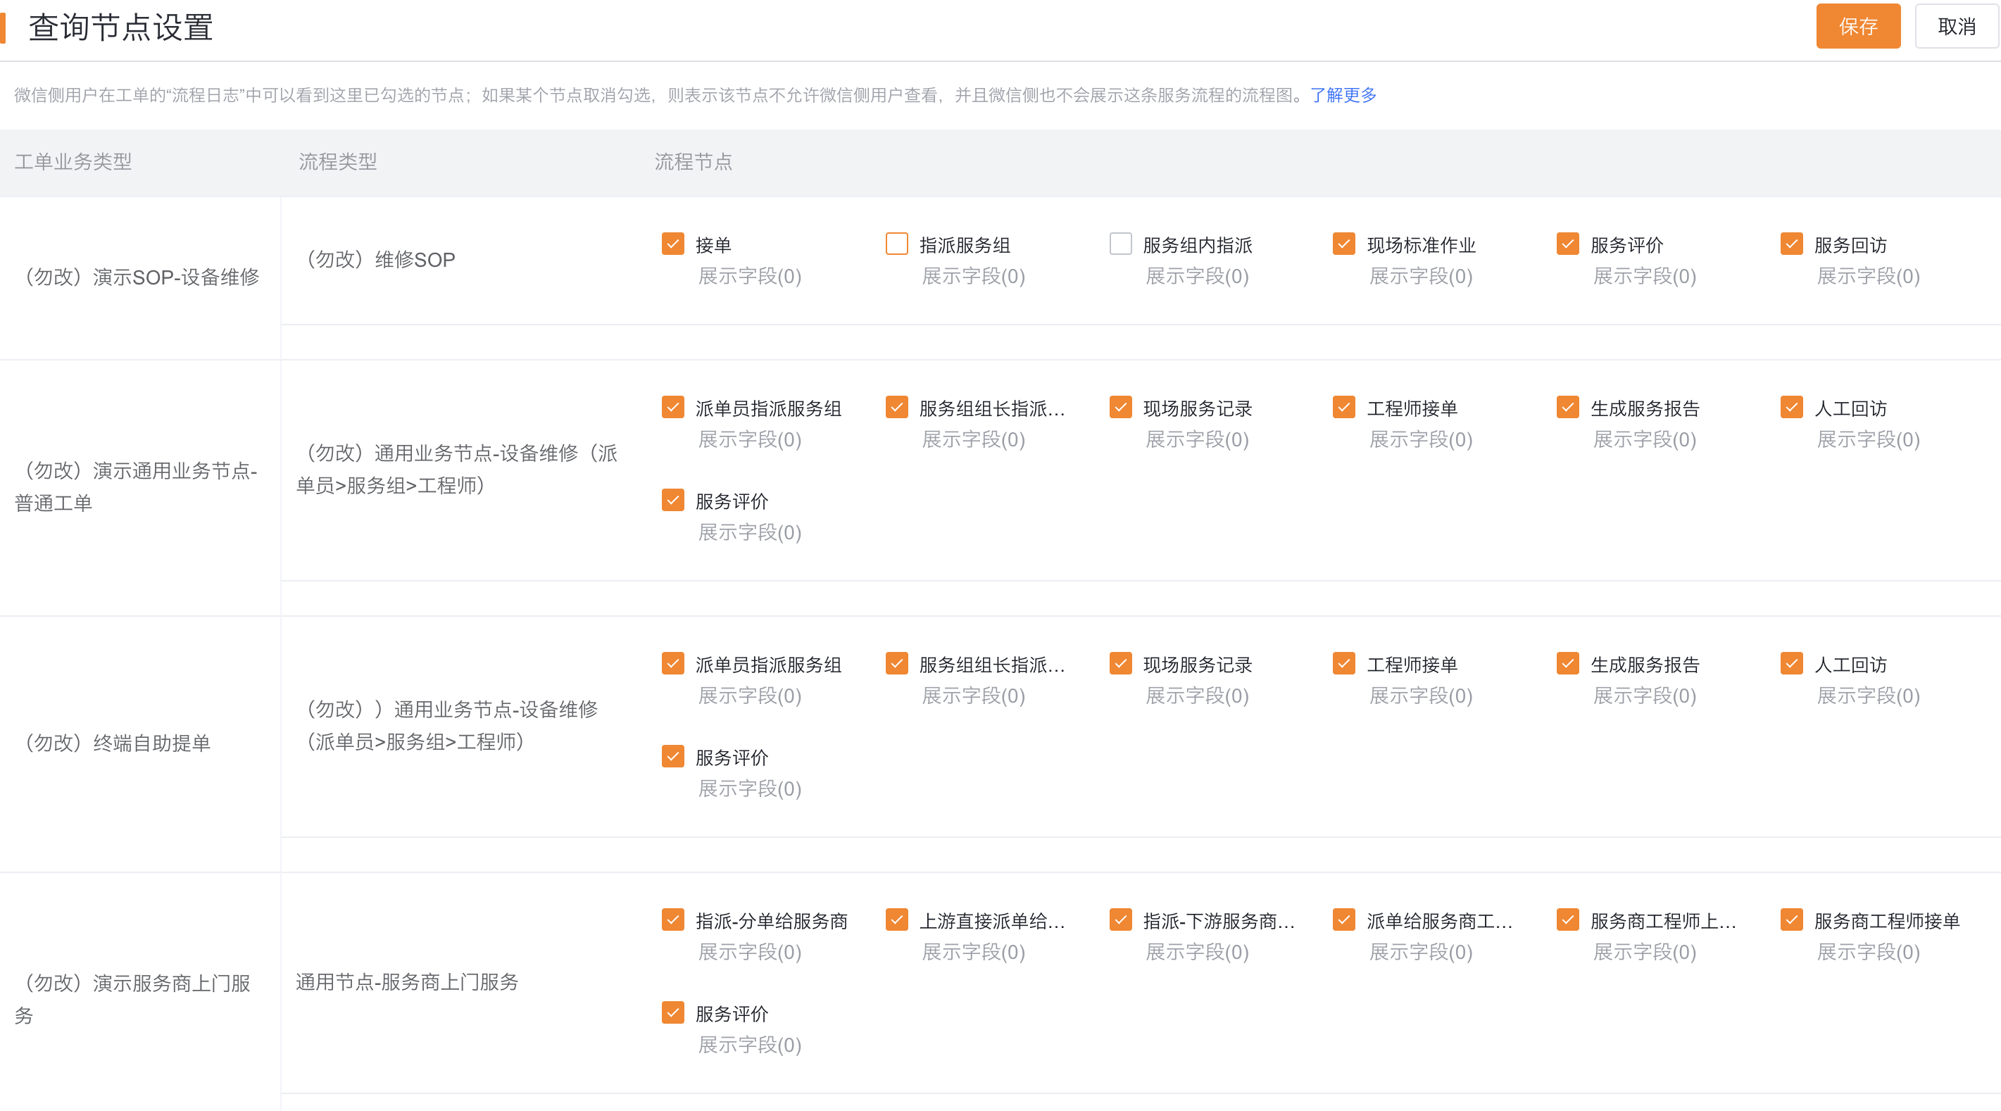
Task: Click the 取消 cancel button
Action: coord(1955,27)
